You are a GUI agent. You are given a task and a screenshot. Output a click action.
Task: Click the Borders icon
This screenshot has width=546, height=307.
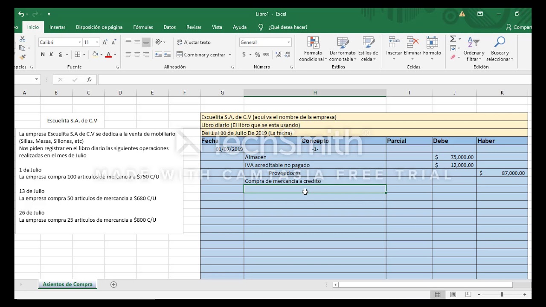point(77,55)
